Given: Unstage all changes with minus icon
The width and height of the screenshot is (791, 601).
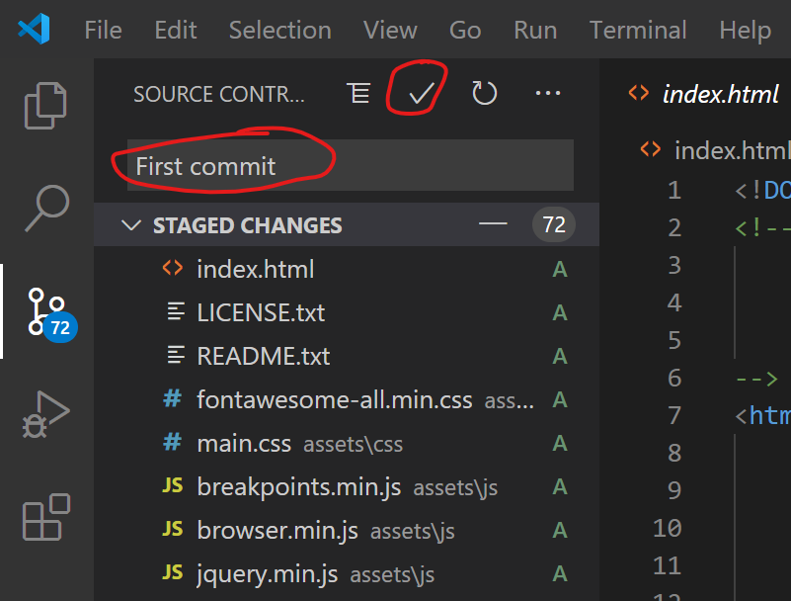Looking at the screenshot, I should coord(493,224).
